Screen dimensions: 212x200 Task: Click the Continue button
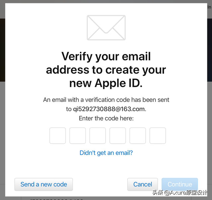pos(180,184)
